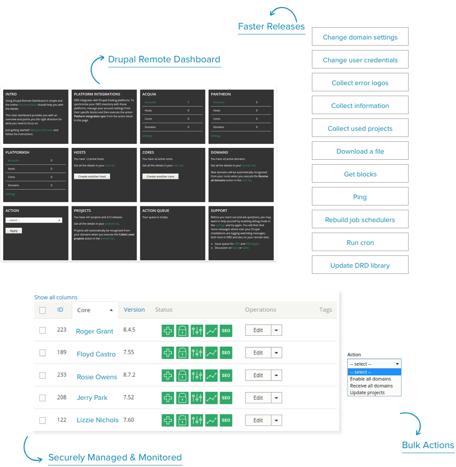Viewport: 456px width, 467px height.
Task: Open the Lizzie Nichols core link
Action: click(98, 420)
